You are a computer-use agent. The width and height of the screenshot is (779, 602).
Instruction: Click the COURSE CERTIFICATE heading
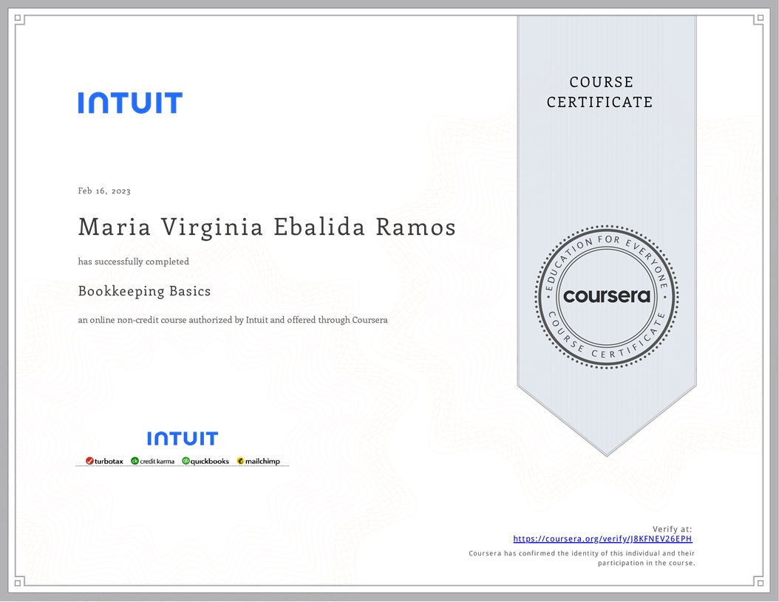(599, 92)
